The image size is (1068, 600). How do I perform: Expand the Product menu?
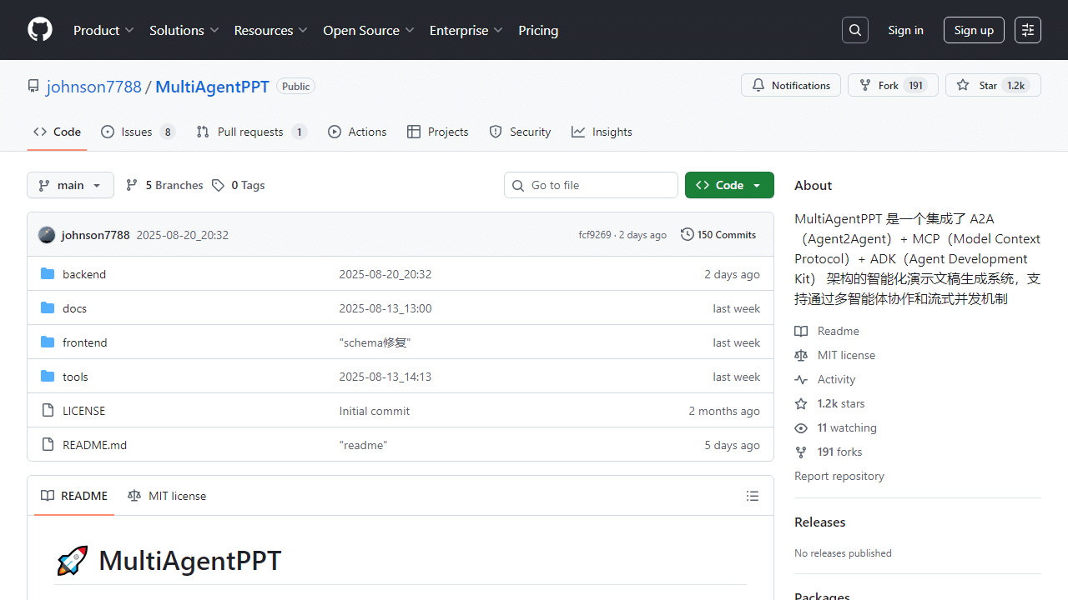click(103, 30)
